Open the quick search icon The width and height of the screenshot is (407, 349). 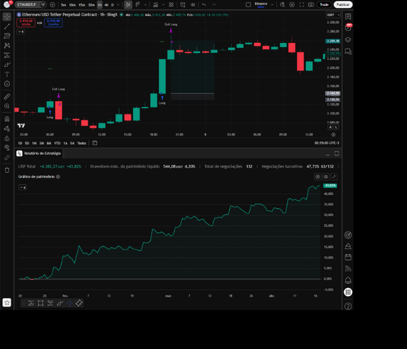click(x=283, y=5)
